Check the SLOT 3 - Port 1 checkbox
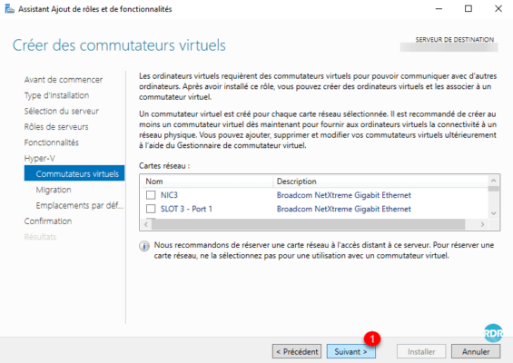 coord(151,209)
